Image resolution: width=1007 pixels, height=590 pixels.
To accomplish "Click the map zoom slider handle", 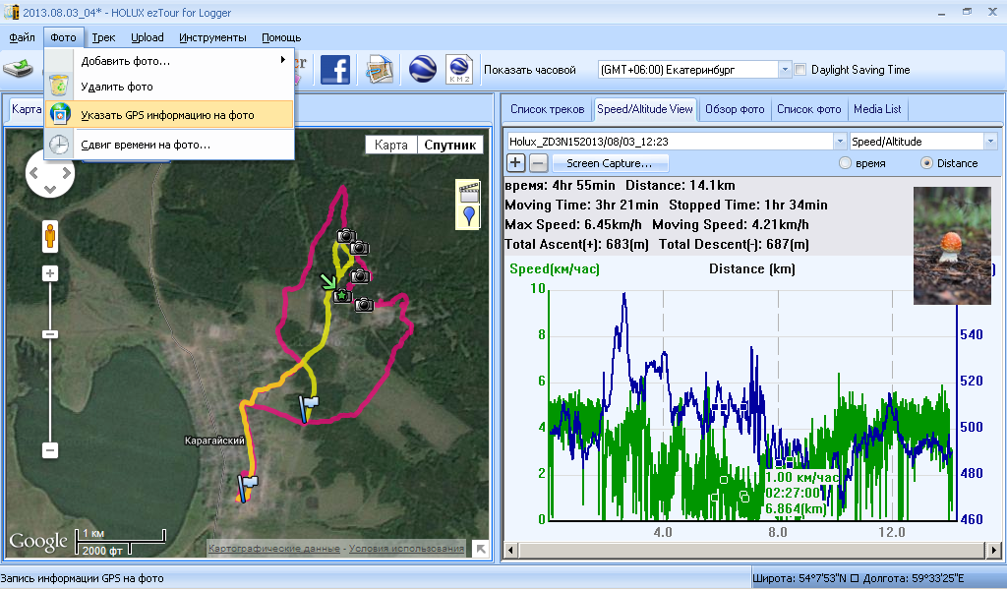I will click(x=50, y=334).
